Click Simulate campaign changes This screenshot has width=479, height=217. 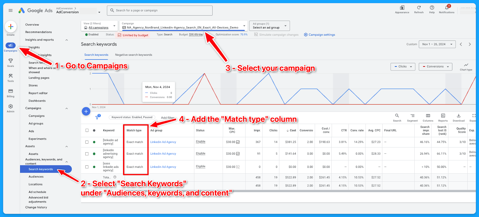[x=276, y=35]
